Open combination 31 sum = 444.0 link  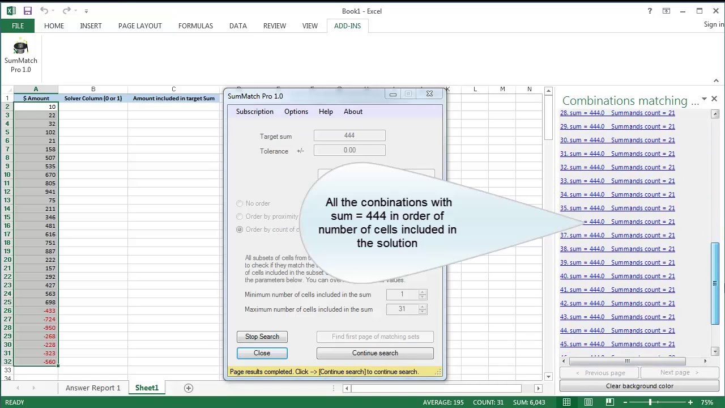click(x=617, y=154)
